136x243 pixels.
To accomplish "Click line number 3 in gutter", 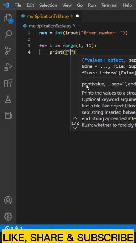I will (29, 46).
